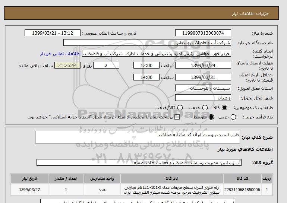Image resolution: width=287 pixels, height=203 pixels.
Task: Click the طبقه بندی موضوعی label
Action: click(x=253, y=108)
